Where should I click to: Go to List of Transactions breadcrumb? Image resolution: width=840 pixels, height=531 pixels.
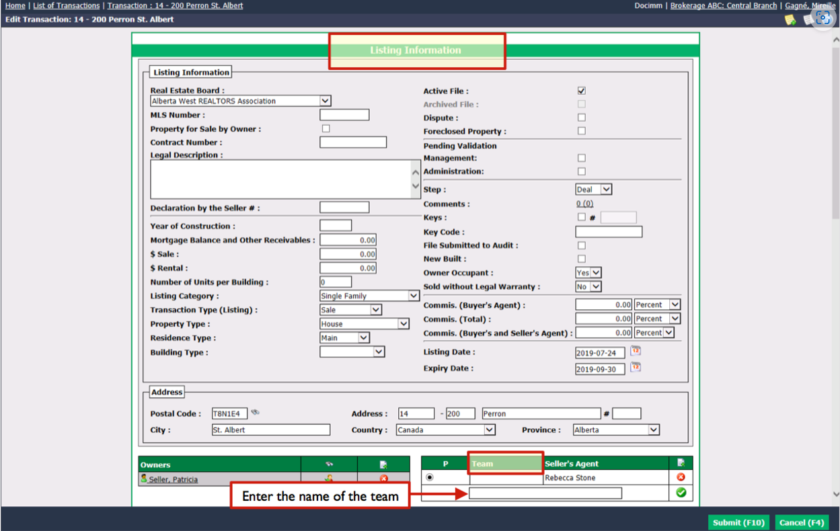pyautogui.click(x=67, y=5)
